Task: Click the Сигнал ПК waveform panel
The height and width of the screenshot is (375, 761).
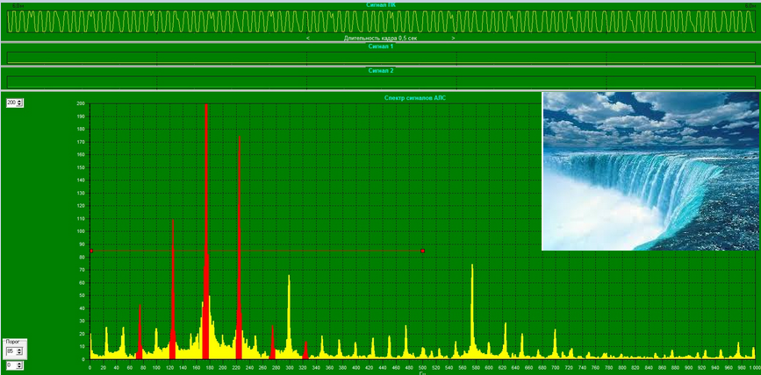Action: coord(380,21)
